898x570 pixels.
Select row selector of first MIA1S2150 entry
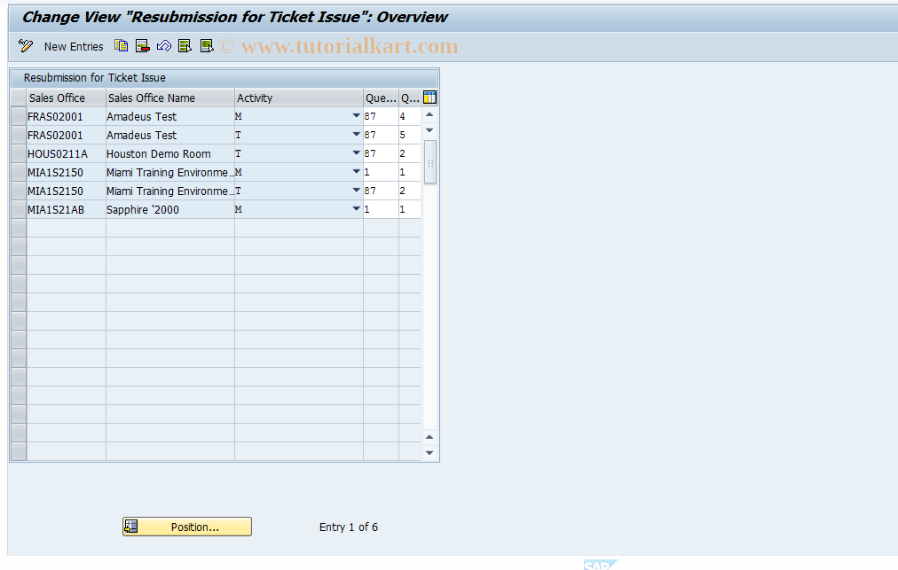pos(19,172)
